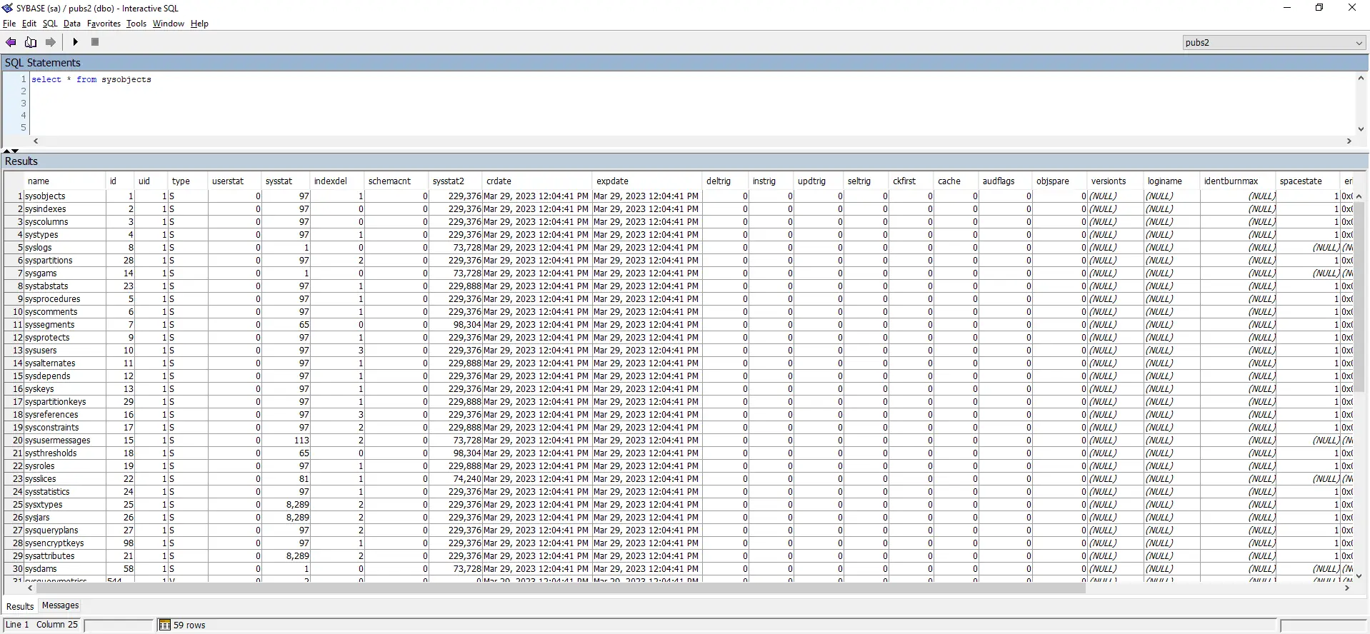Select the 'sysindexes' name cell
Viewport: 1370px width, 634px height.
tap(65, 209)
